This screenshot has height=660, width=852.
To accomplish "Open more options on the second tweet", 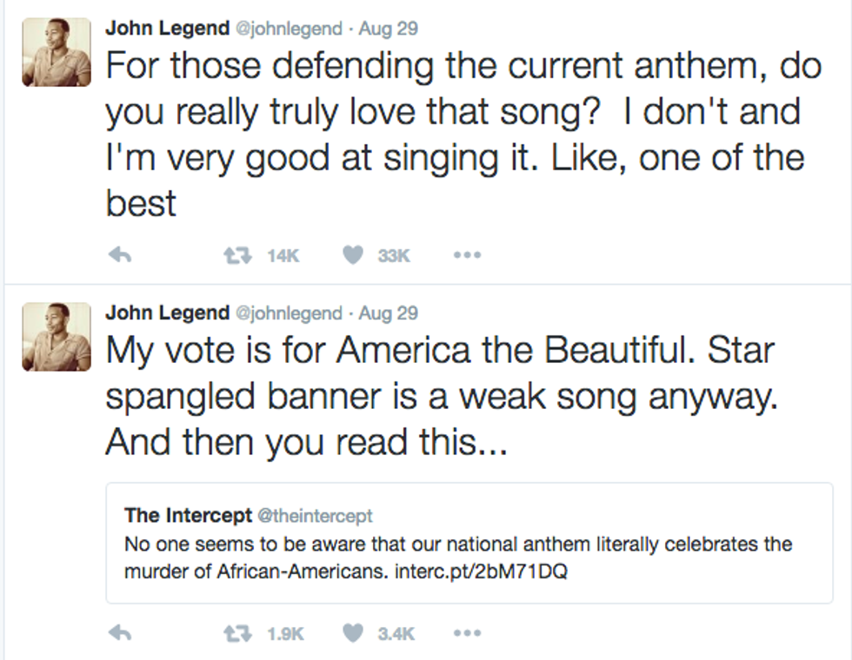I will click(x=466, y=634).
